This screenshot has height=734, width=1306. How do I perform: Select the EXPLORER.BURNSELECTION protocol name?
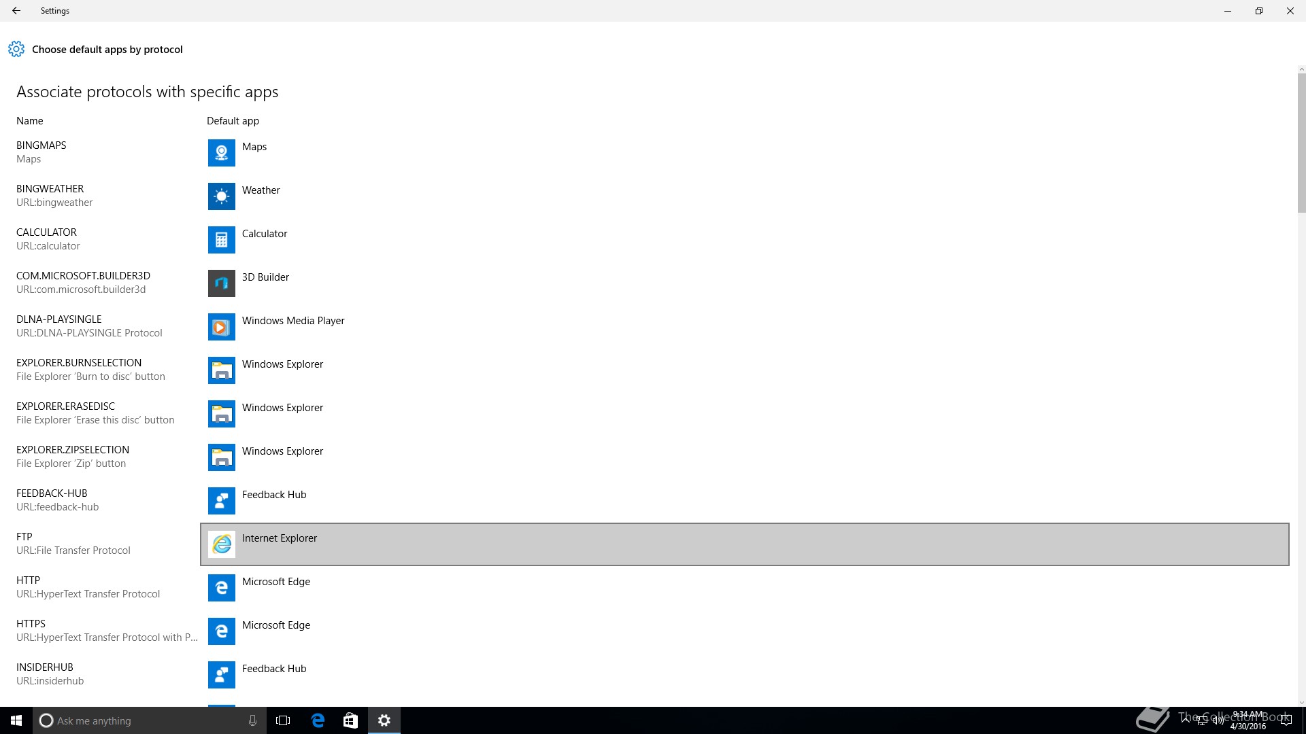79,363
